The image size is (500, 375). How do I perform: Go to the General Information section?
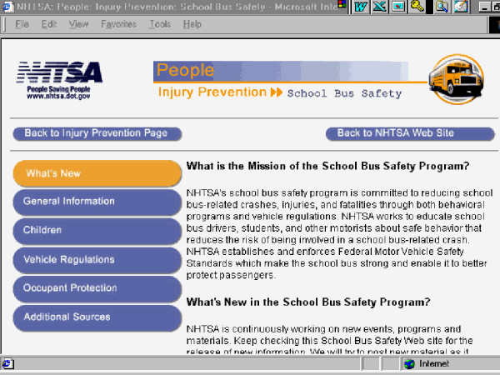coord(97,202)
